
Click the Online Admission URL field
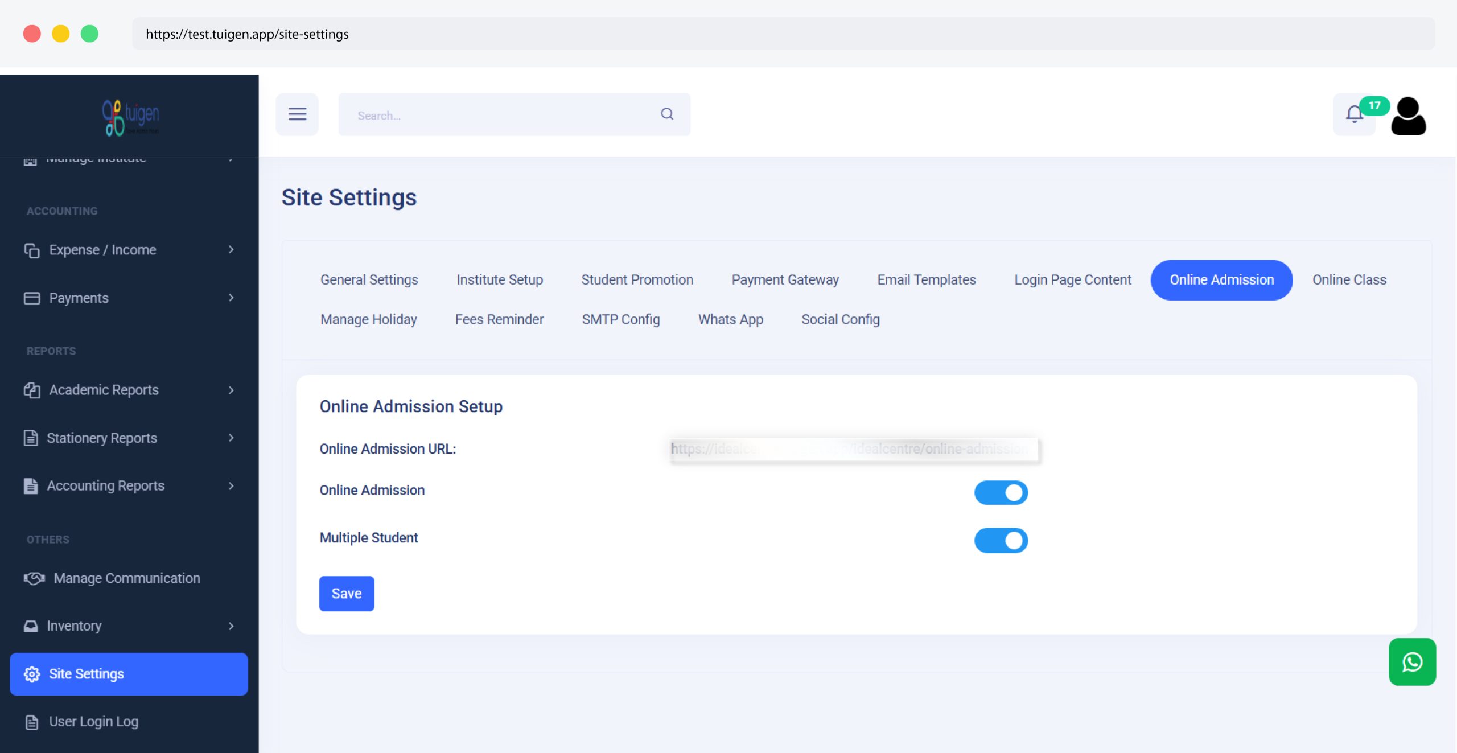853,449
